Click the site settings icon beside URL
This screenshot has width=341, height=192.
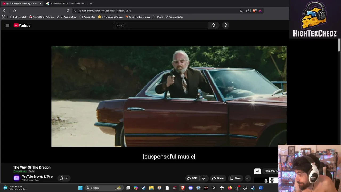coord(75,11)
